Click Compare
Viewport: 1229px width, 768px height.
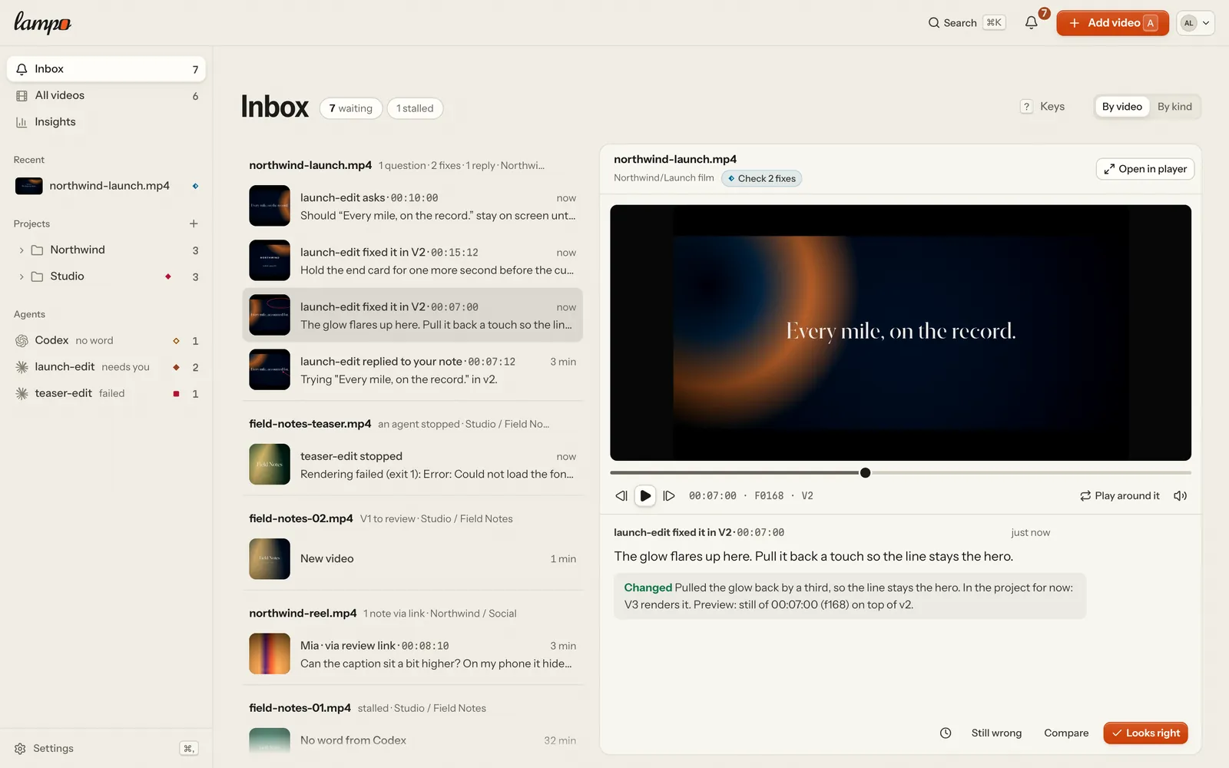(x=1066, y=733)
